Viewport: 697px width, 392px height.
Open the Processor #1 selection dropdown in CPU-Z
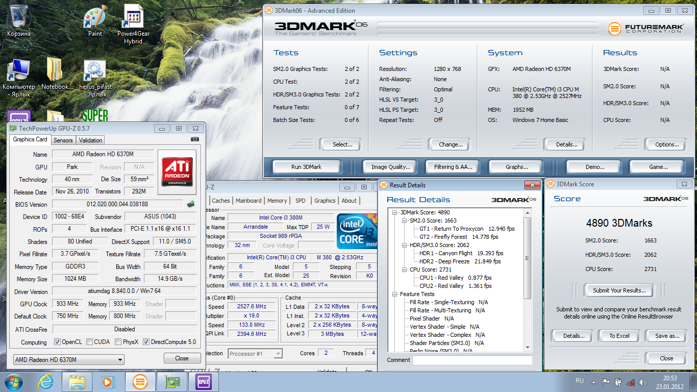pyautogui.click(x=255, y=353)
